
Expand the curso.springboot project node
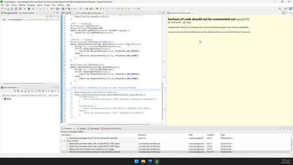[x=2, y=19]
